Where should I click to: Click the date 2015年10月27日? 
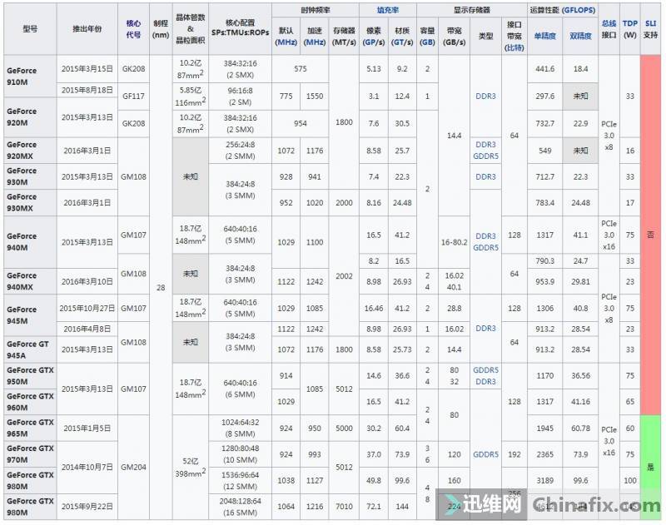coord(87,308)
